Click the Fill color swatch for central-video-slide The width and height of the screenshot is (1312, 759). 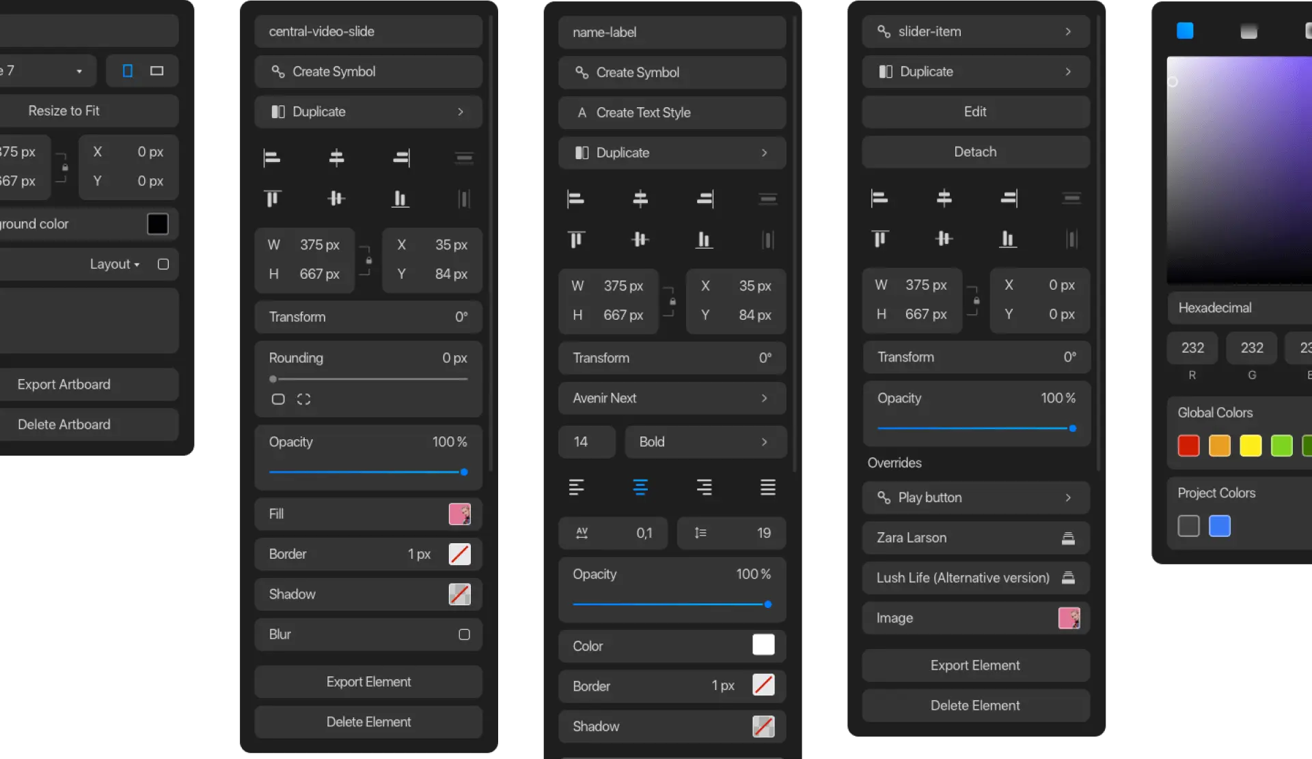coord(460,514)
